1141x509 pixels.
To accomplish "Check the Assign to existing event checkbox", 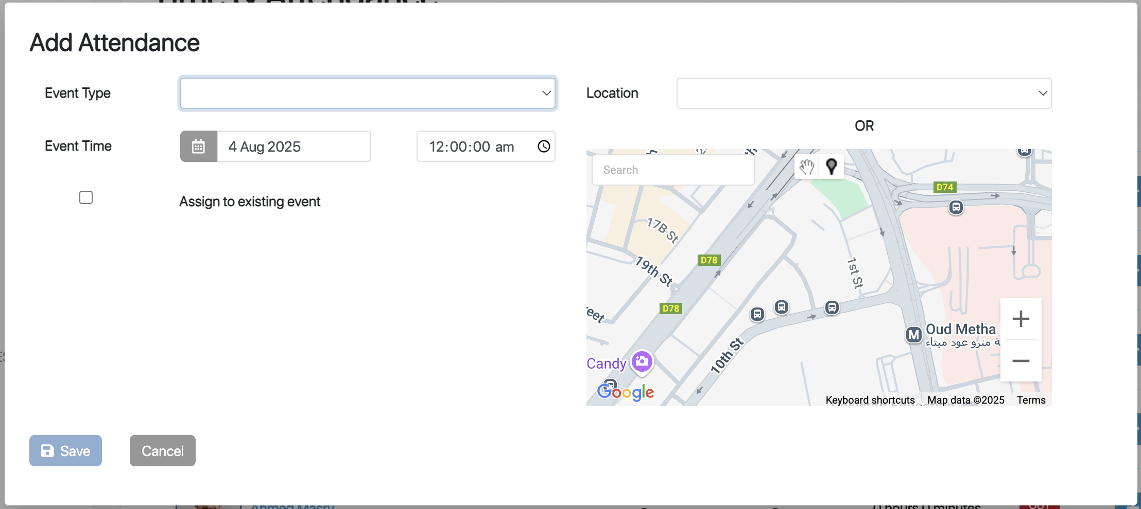I will [x=85, y=197].
